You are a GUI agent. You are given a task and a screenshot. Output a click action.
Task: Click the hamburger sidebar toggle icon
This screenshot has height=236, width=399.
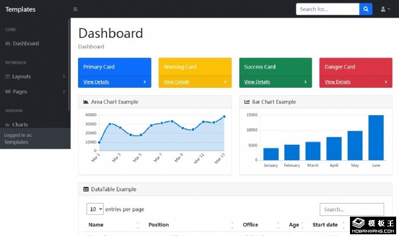75,9
